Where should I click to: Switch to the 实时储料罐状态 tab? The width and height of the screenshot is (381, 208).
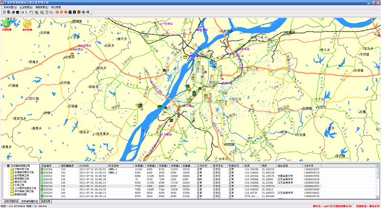click(30, 201)
